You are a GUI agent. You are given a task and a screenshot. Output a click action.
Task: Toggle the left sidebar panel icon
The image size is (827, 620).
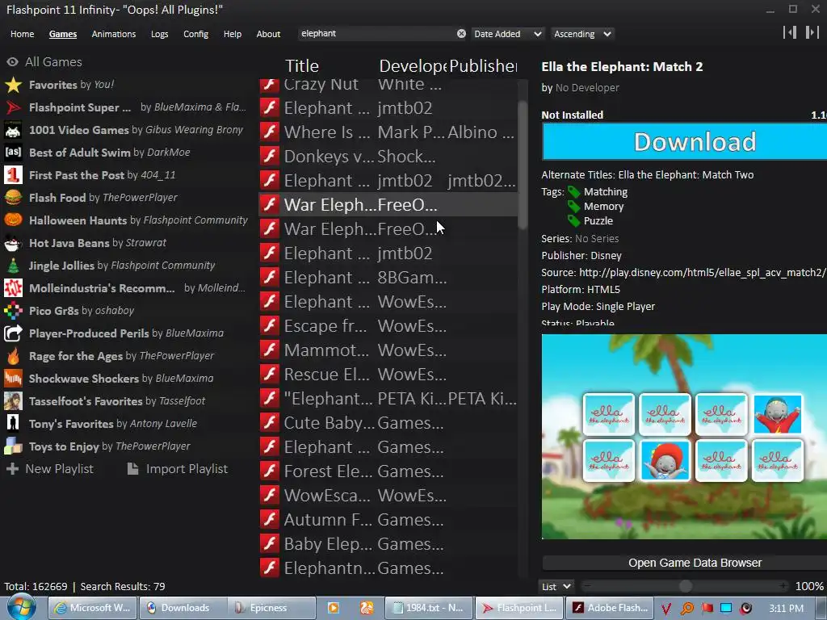790,32
